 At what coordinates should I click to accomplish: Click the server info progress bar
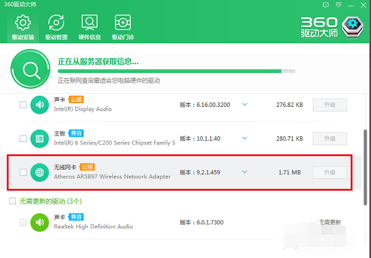point(177,71)
